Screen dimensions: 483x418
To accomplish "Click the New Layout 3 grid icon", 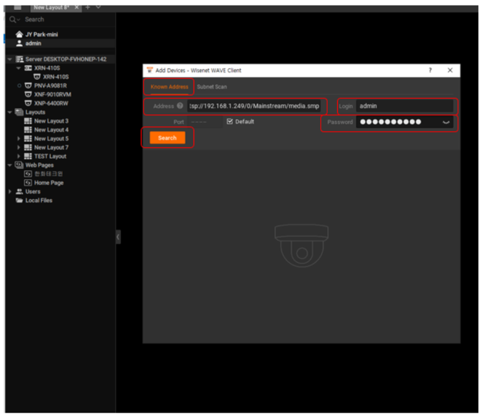I will point(28,121).
